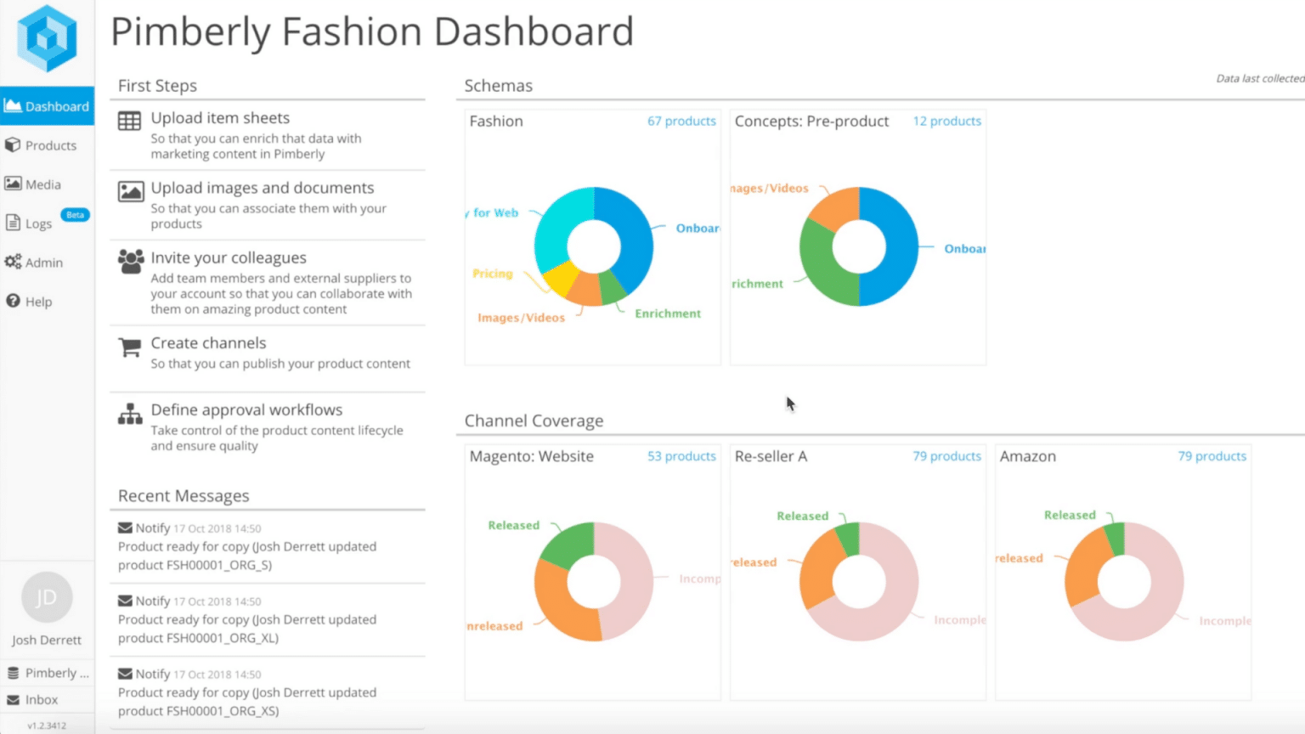
Task: Go to Products in the sidebar
Action: click(x=47, y=145)
